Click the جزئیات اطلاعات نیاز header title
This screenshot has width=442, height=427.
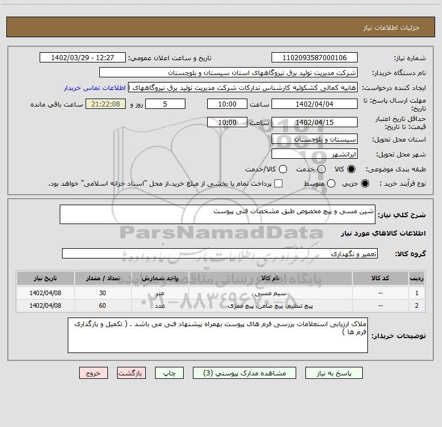point(391,28)
